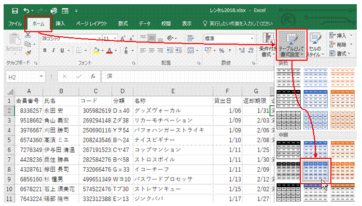Apply the yellow fill color bucket
362x206 pixels.
point(96,50)
